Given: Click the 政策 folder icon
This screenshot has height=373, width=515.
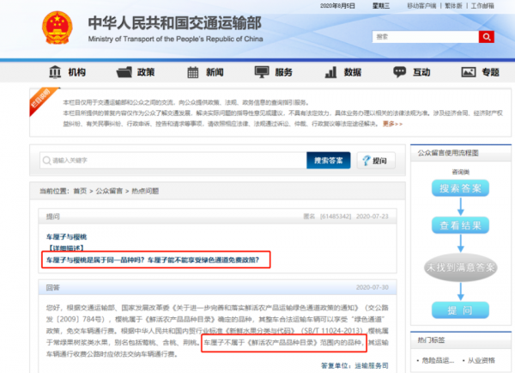Looking at the screenshot, I should (x=124, y=72).
